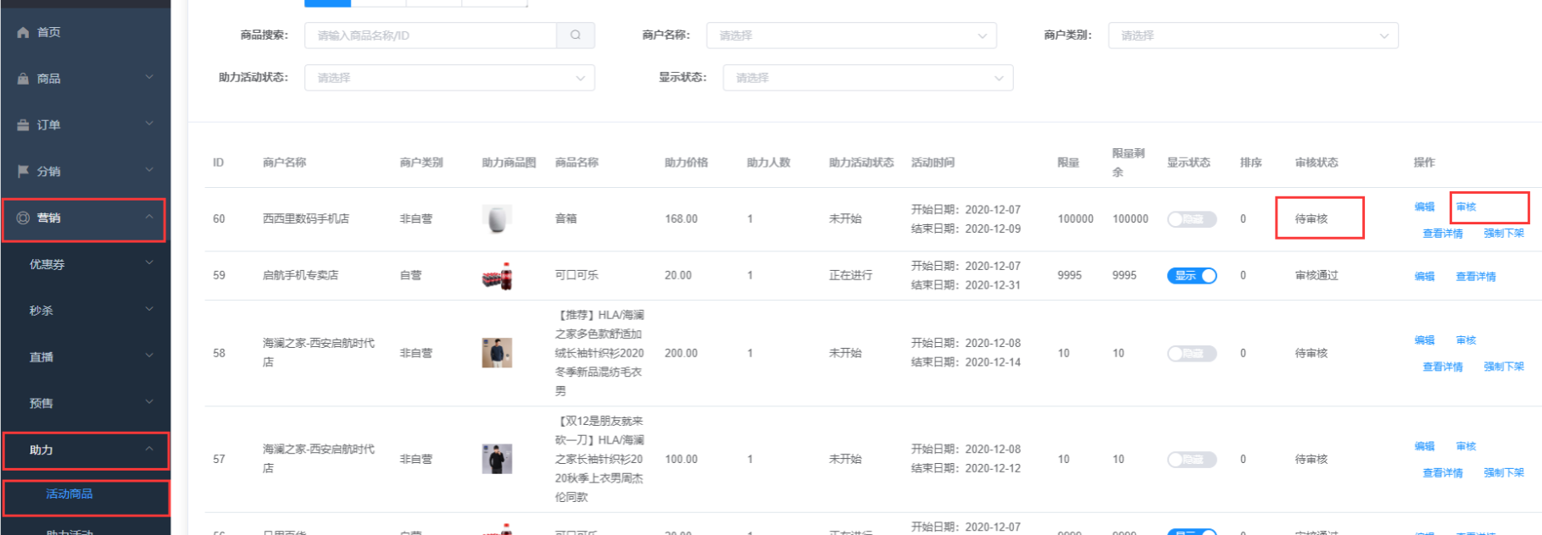
Task: Click 编辑 for the 启航手机专卖店 row
Action: 1424,276
